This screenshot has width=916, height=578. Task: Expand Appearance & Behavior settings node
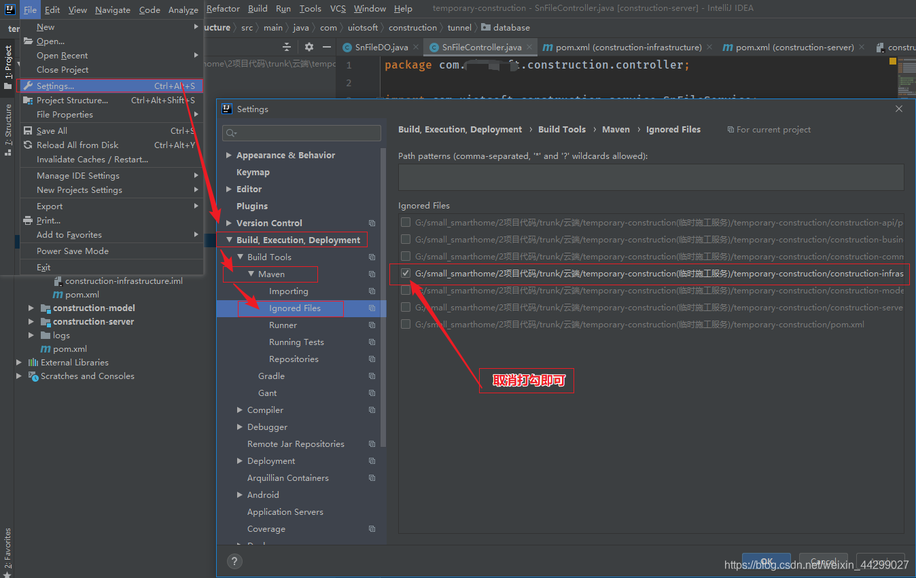click(229, 155)
